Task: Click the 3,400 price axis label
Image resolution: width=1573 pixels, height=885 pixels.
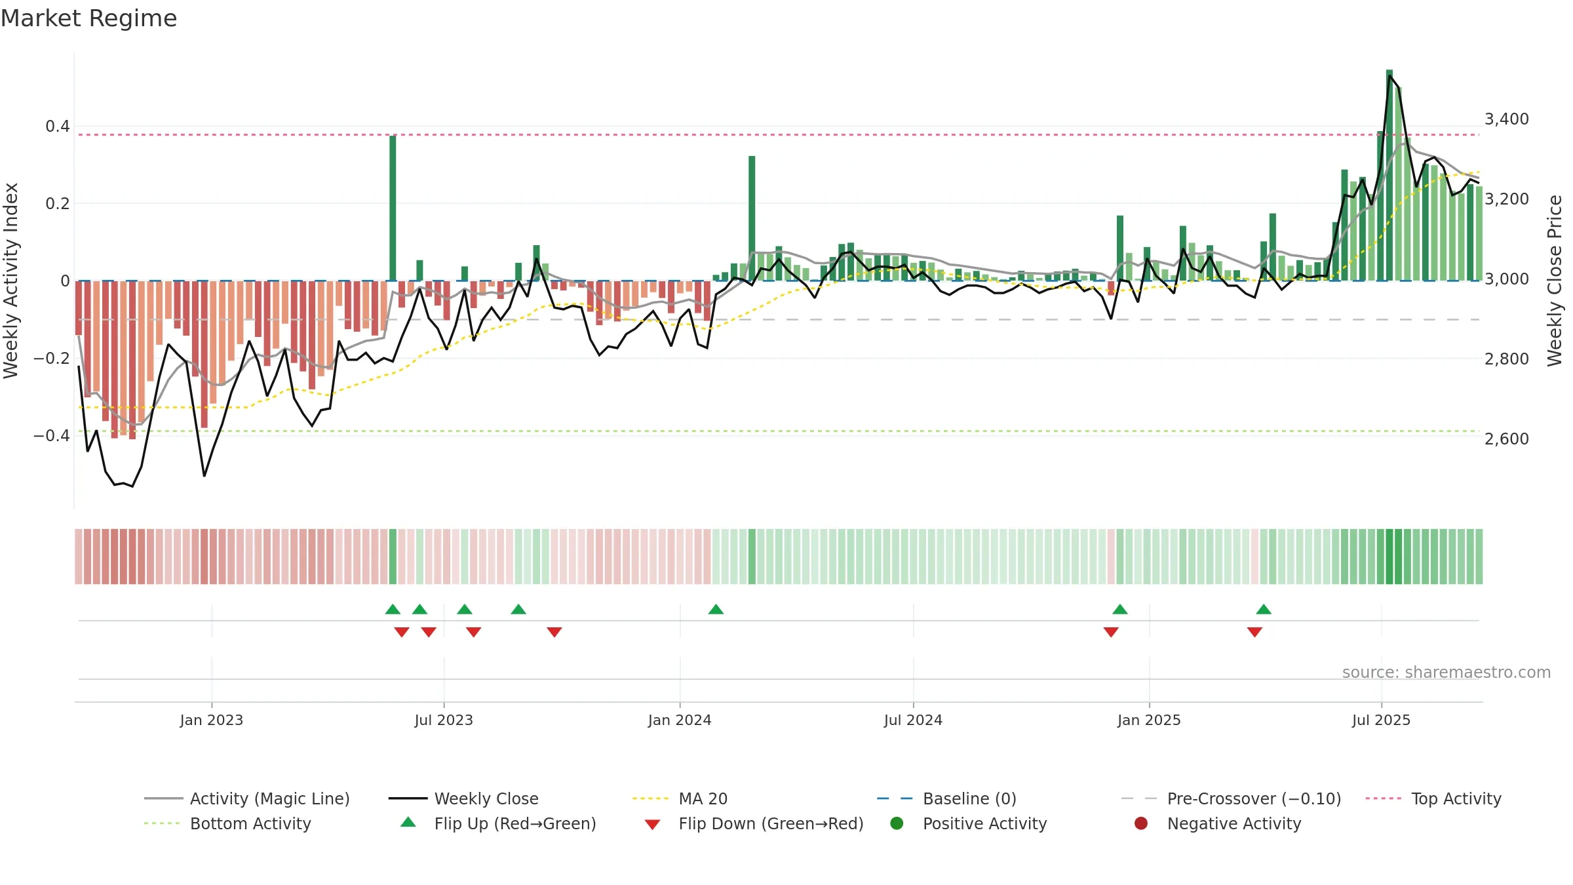Action: coord(1506,119)
